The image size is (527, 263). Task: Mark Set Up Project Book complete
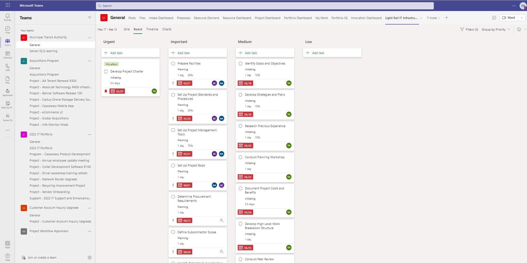point(173,165)
